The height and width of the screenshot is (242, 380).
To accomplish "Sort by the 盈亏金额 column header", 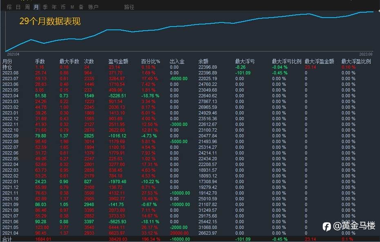I will click(118, 61).
